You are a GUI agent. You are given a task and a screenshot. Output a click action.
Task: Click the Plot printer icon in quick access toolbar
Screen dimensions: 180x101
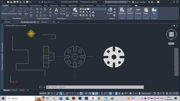tap(27, 2)
